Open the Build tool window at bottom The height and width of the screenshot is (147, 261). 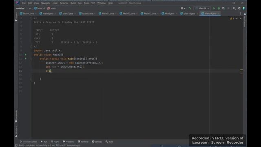click(x=109, y=142)
